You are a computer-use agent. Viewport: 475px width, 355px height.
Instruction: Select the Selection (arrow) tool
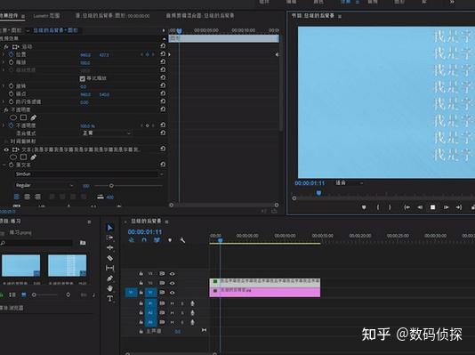pos(110,228)
